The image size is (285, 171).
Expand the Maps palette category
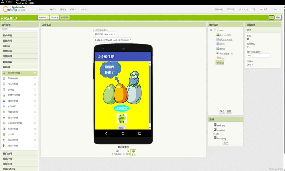click(20, 56)
